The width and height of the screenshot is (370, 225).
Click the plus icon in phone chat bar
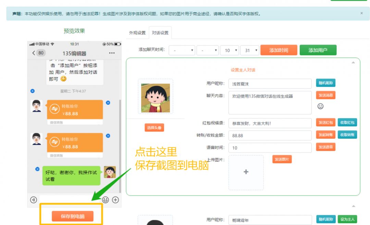tap(115, 200)
